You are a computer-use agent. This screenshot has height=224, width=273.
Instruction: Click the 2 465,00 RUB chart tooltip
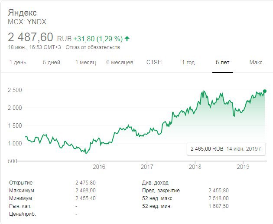pyautogui.click(x=226, y=149)
